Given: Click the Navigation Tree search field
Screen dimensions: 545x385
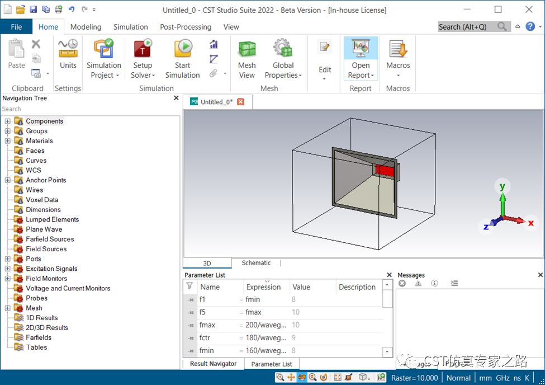Looking at the screenshot, I should (x=91, y=109).
